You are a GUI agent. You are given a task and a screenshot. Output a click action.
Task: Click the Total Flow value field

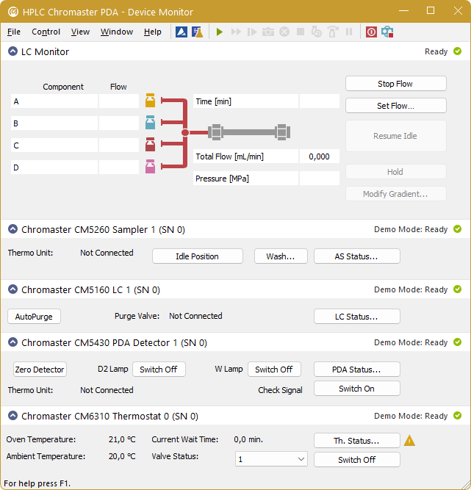click(320, 156)
